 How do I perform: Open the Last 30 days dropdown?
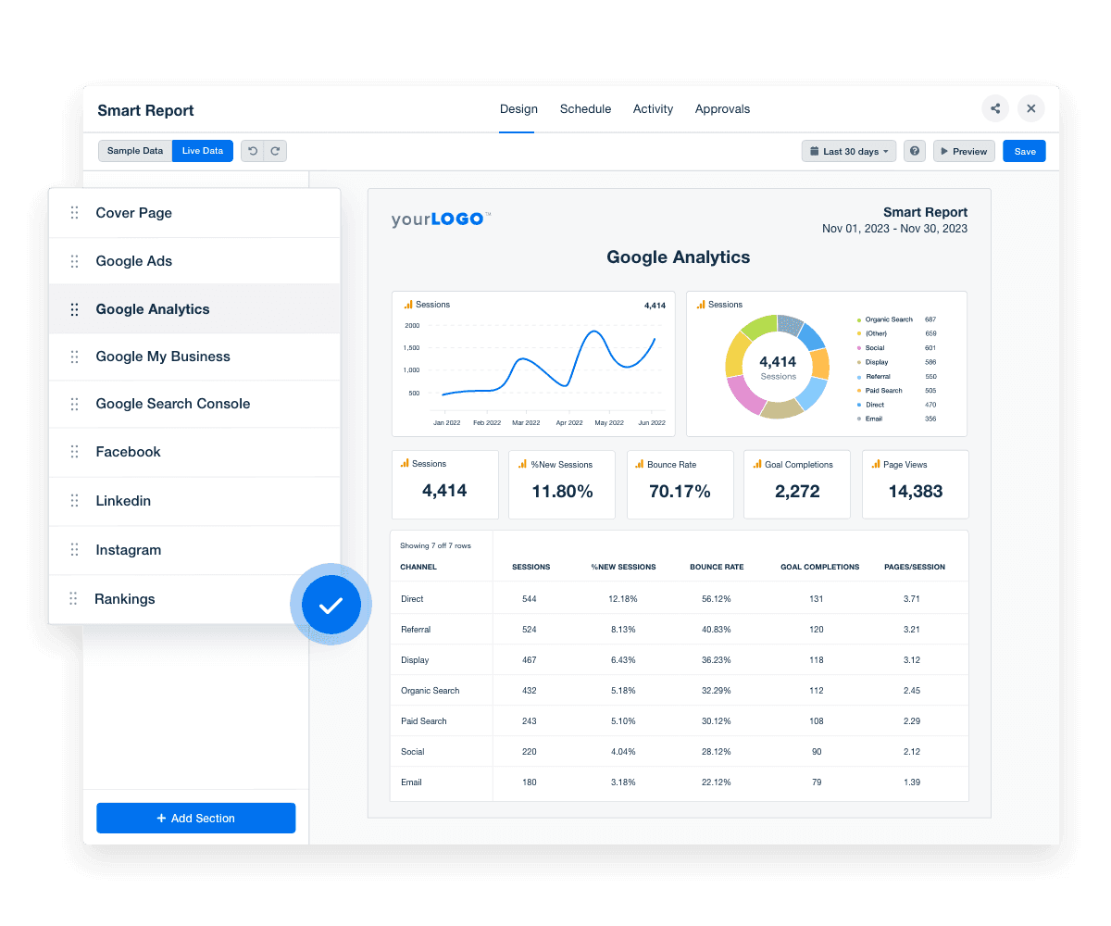[848, 151]
